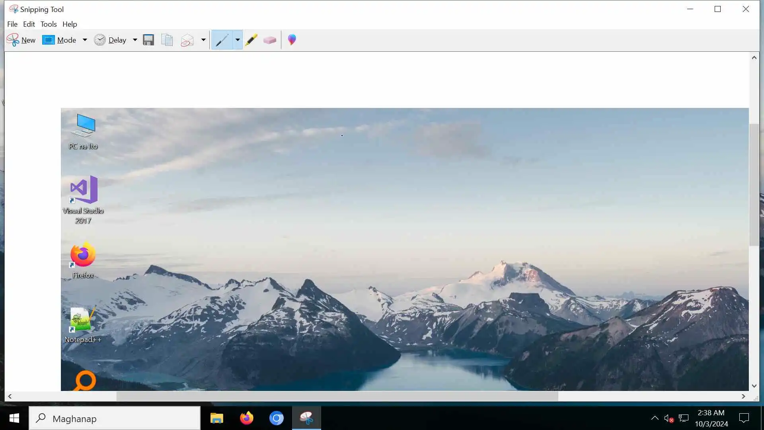Select the Highlighter tool

pyautogui.click(x=251, y=40)
